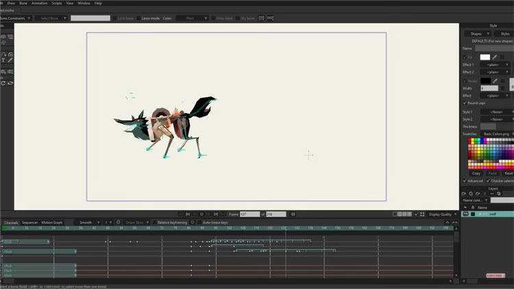Open the Display Quality dropdown
This screenshot has height=289, width=514.
tap(443, 214)
